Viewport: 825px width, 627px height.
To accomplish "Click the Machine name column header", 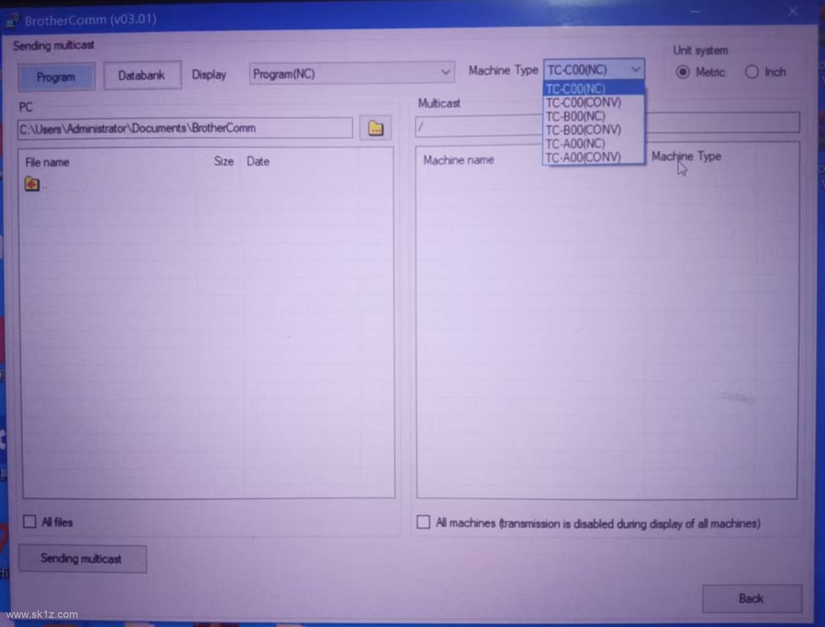I will point(459,160).
